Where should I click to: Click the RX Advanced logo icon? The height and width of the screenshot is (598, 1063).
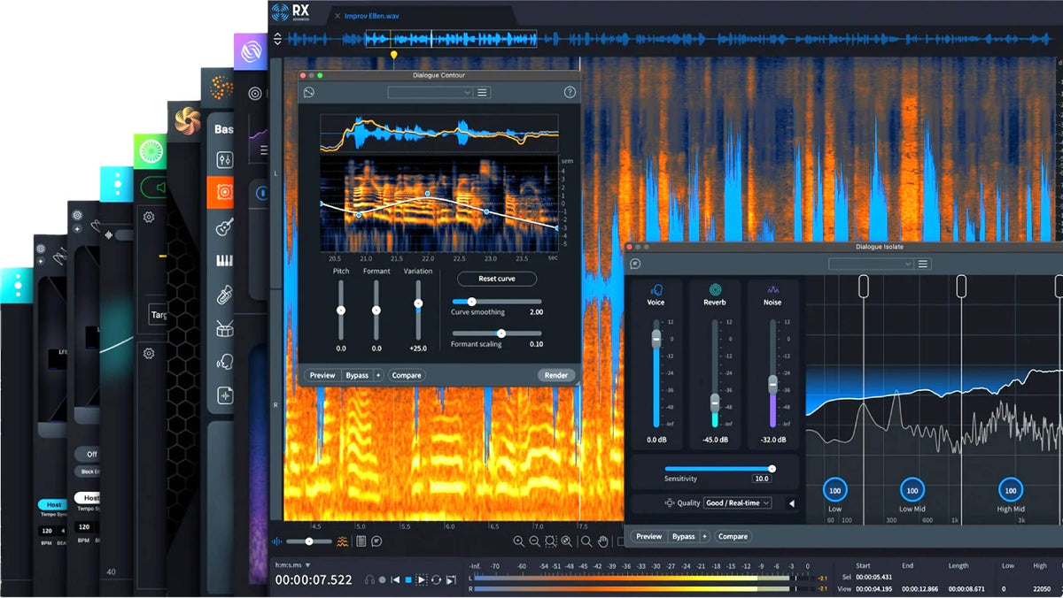pyautogui.click(x=281, y=11)
